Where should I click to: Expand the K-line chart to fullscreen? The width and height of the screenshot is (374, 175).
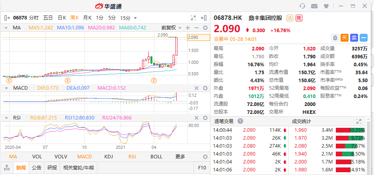193,18
